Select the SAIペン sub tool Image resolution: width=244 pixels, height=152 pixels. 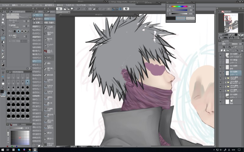(37, 110)
